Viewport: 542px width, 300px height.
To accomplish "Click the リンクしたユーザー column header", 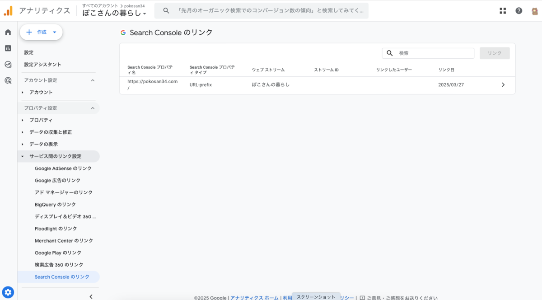I will point(394,70).
